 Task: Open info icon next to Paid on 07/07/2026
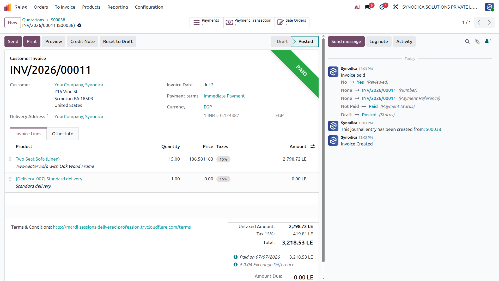235,257
